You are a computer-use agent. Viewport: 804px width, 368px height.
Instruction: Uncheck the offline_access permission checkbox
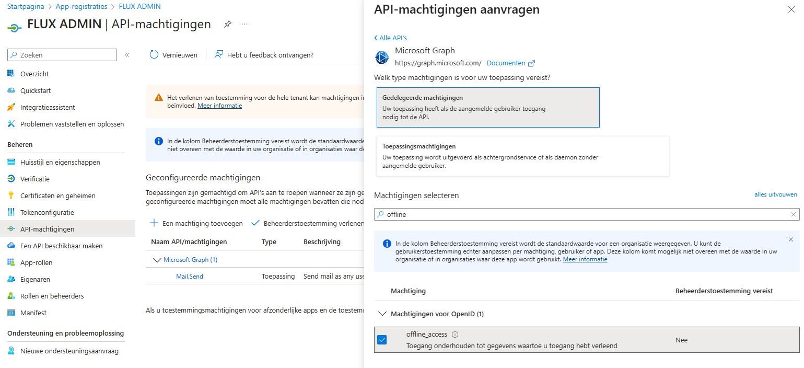click(x=382, y=340)
